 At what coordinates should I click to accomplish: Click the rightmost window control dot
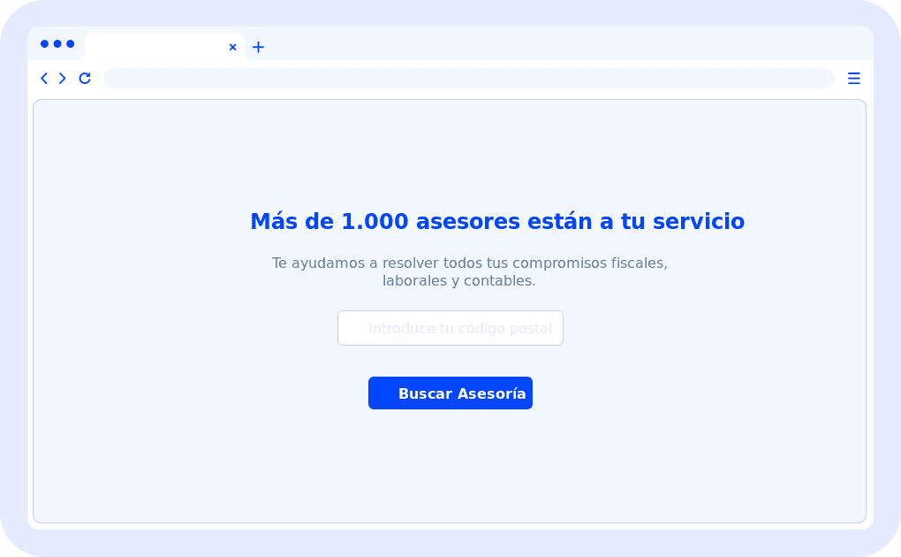coord(71,43)
